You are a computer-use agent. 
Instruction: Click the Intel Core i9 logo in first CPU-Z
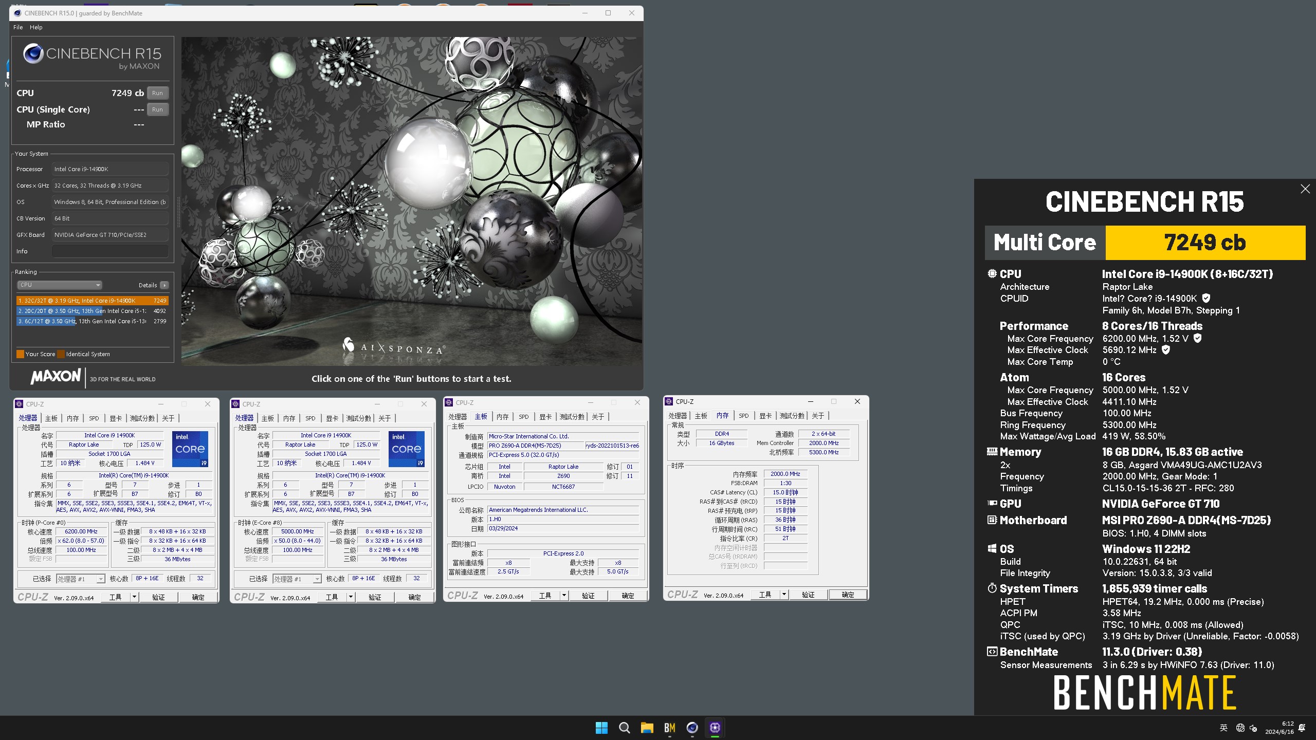(190, 449)
